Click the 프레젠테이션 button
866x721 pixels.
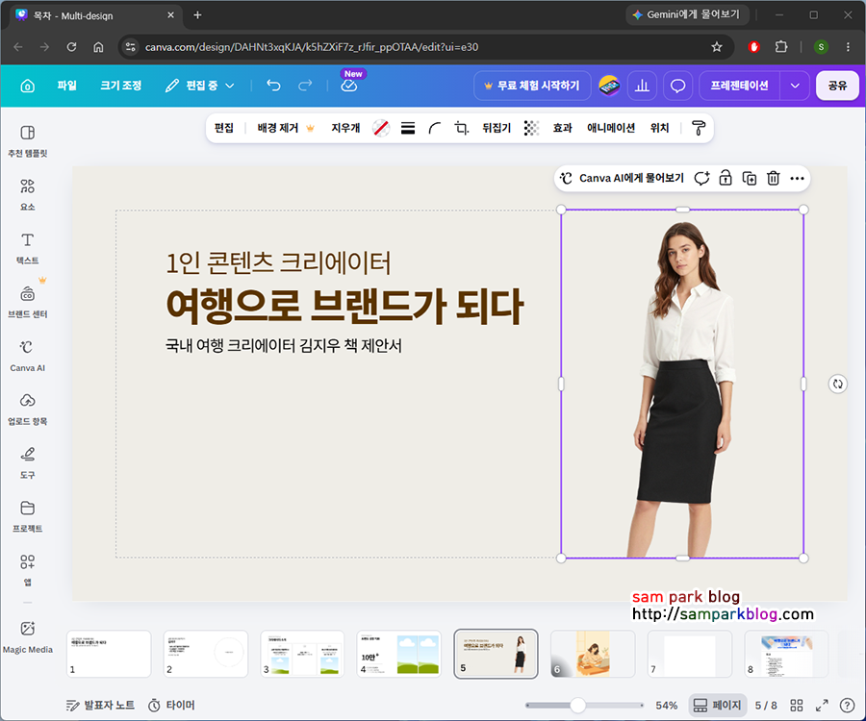pyautogui.click(x=739, y=86)
